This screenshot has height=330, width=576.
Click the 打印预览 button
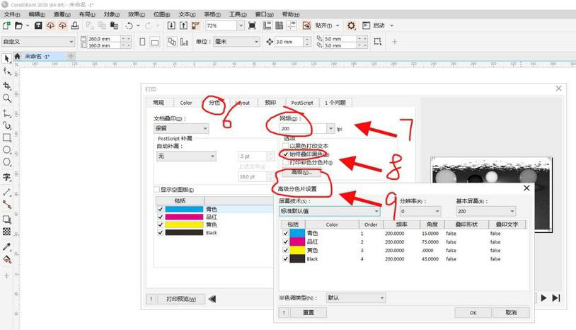[x=181, y=299]
